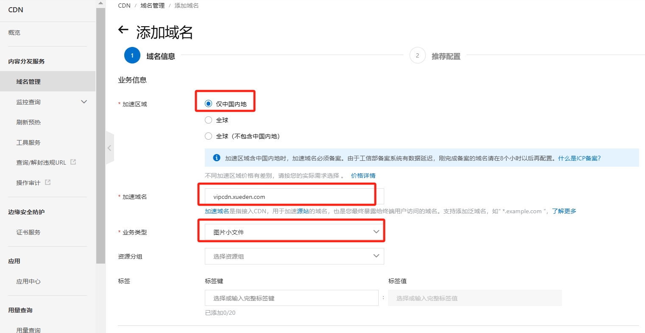Click the 标签键 input field

click(x=291, y=298)
